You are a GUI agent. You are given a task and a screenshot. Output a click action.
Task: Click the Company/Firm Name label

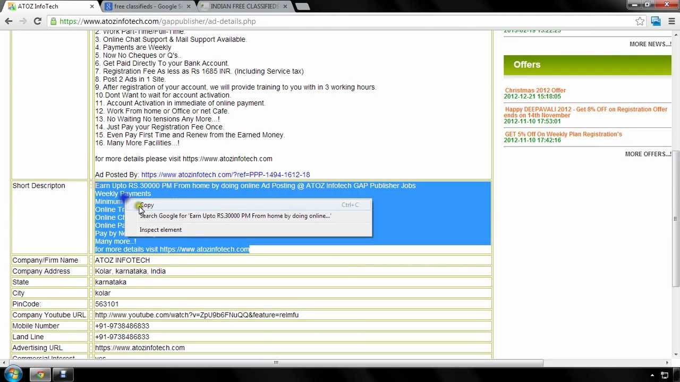click(x=45, y=261)
